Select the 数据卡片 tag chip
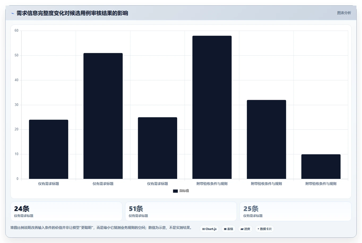This screenshot has width=362, height=243. [265, 229]
